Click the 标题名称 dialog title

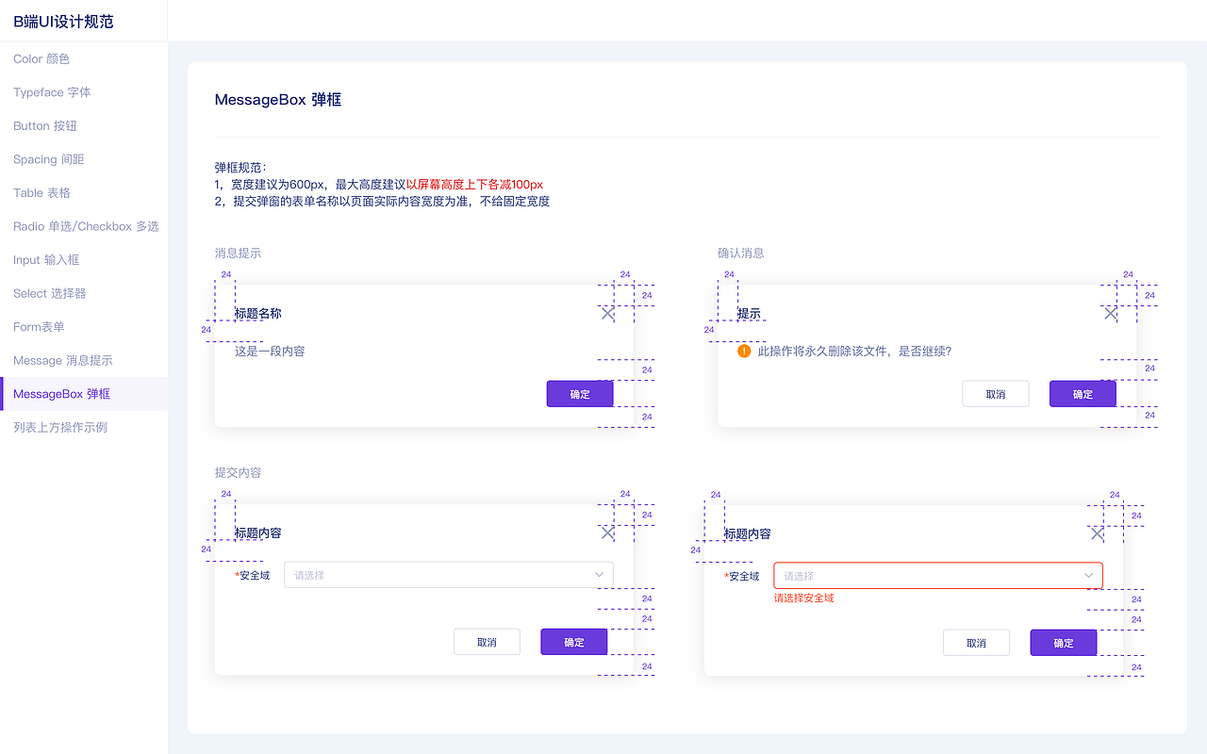tap(257, 313)
